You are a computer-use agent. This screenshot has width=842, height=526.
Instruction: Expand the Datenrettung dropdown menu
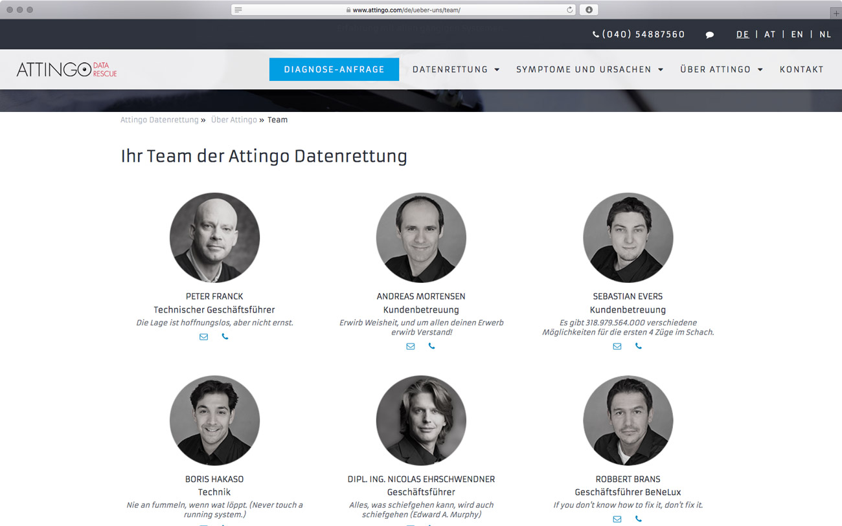(x=456, y=69)
